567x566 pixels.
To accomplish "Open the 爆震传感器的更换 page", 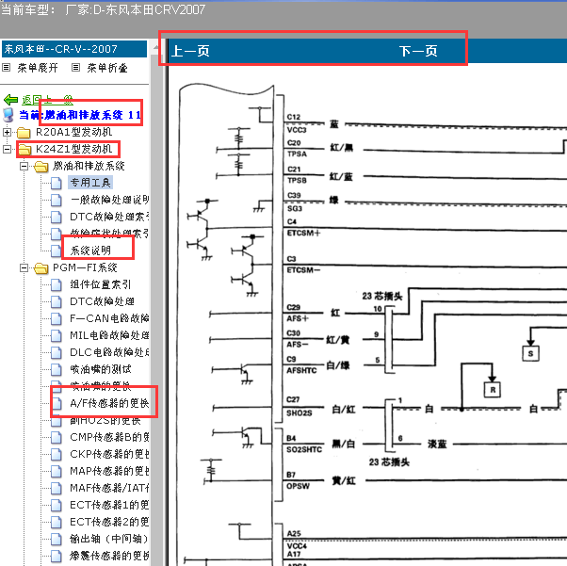I will click(109, 556).
